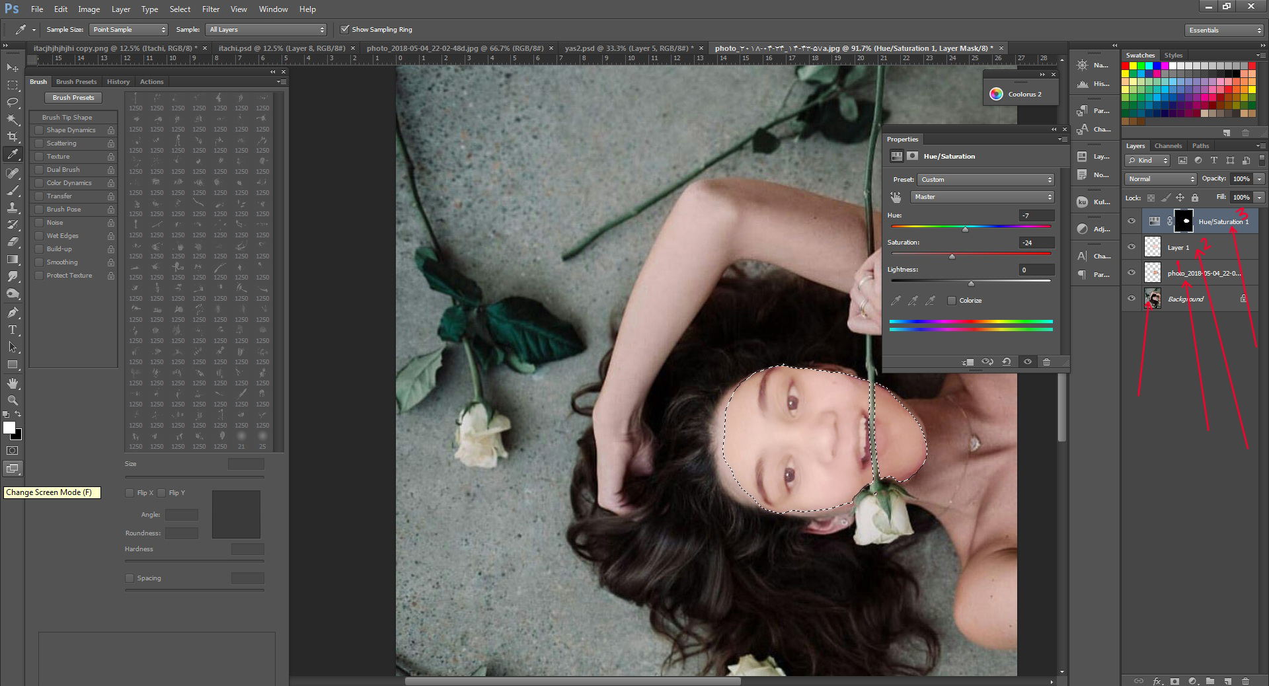Select the Clone Stamp tool
The height and width of the screenshot is (686, 1269).
(13, 208)
